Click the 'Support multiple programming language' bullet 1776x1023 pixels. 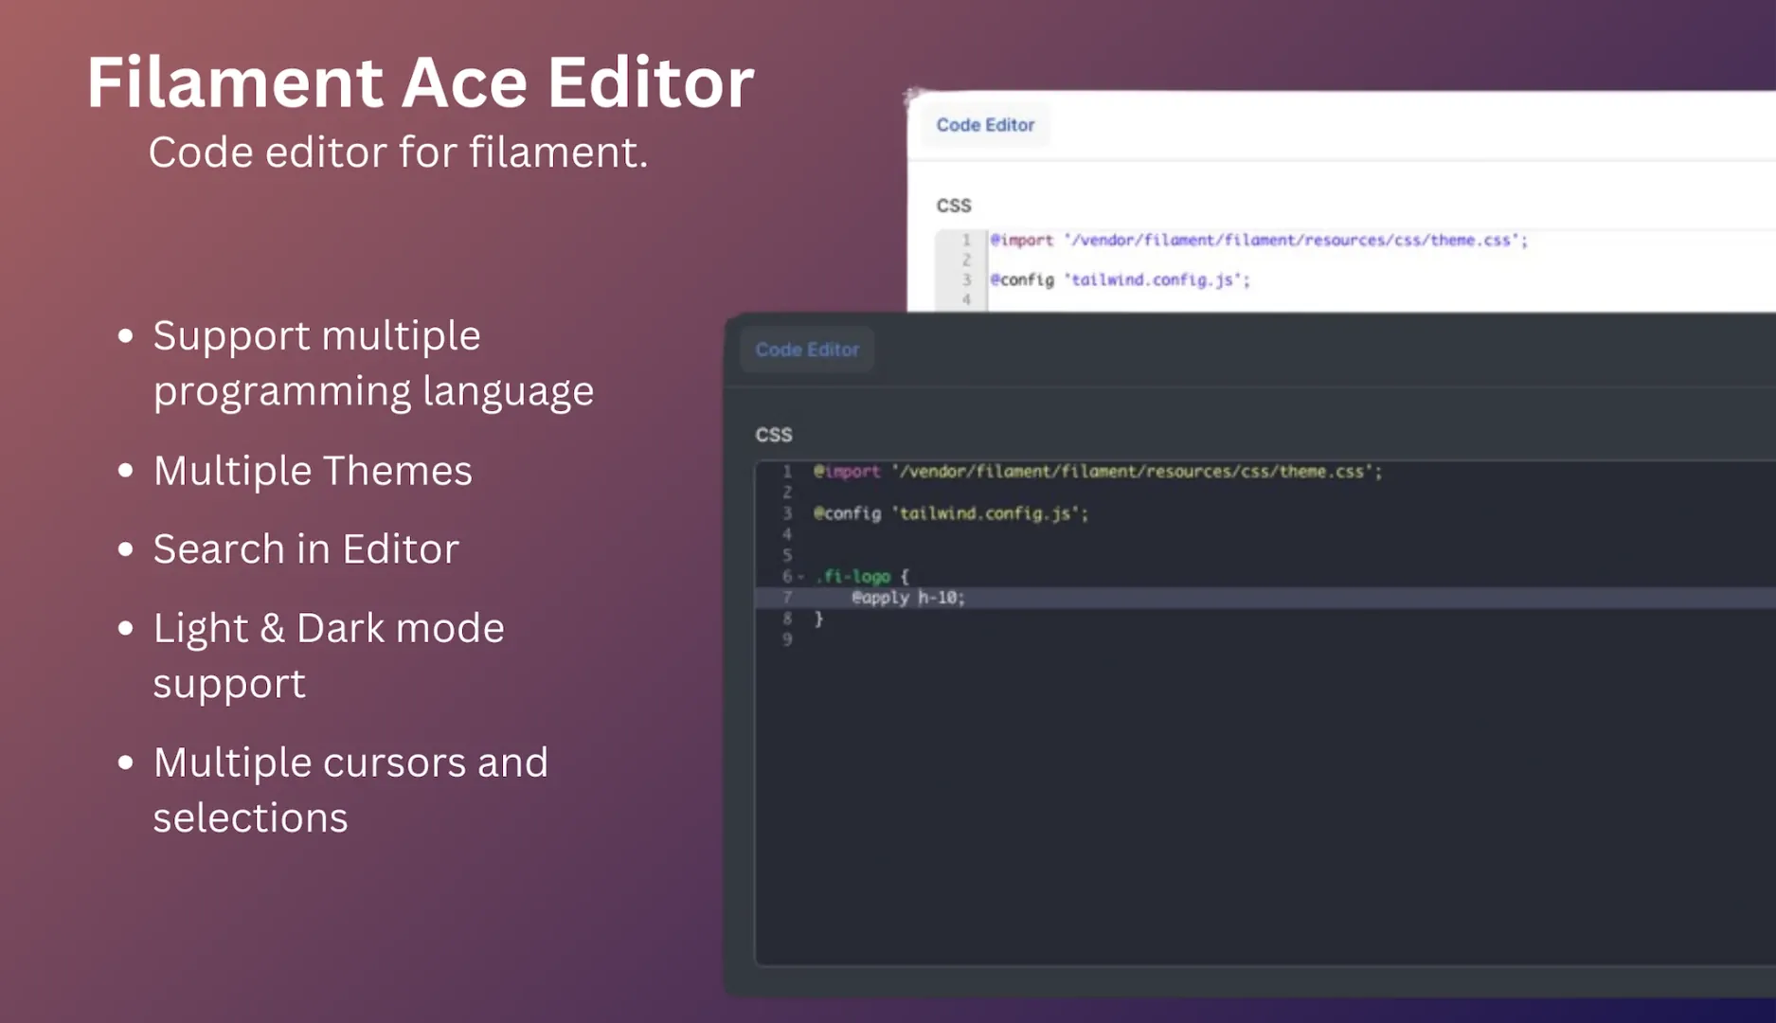(x=373, y=362)
